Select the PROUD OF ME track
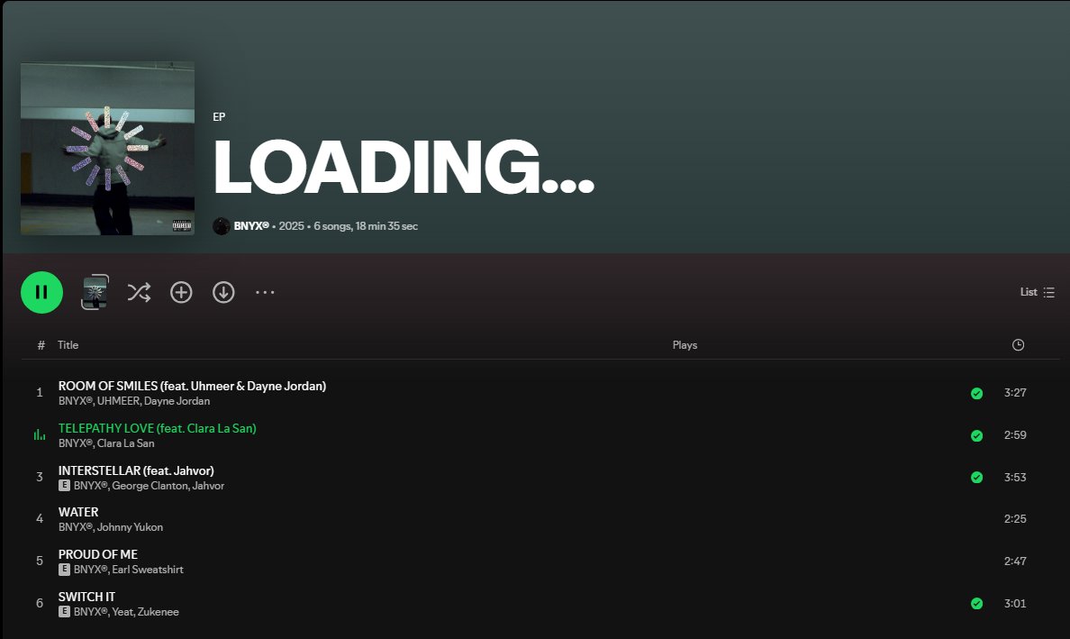This screenshot has height=639, width=1070. [x=97, y=554]
